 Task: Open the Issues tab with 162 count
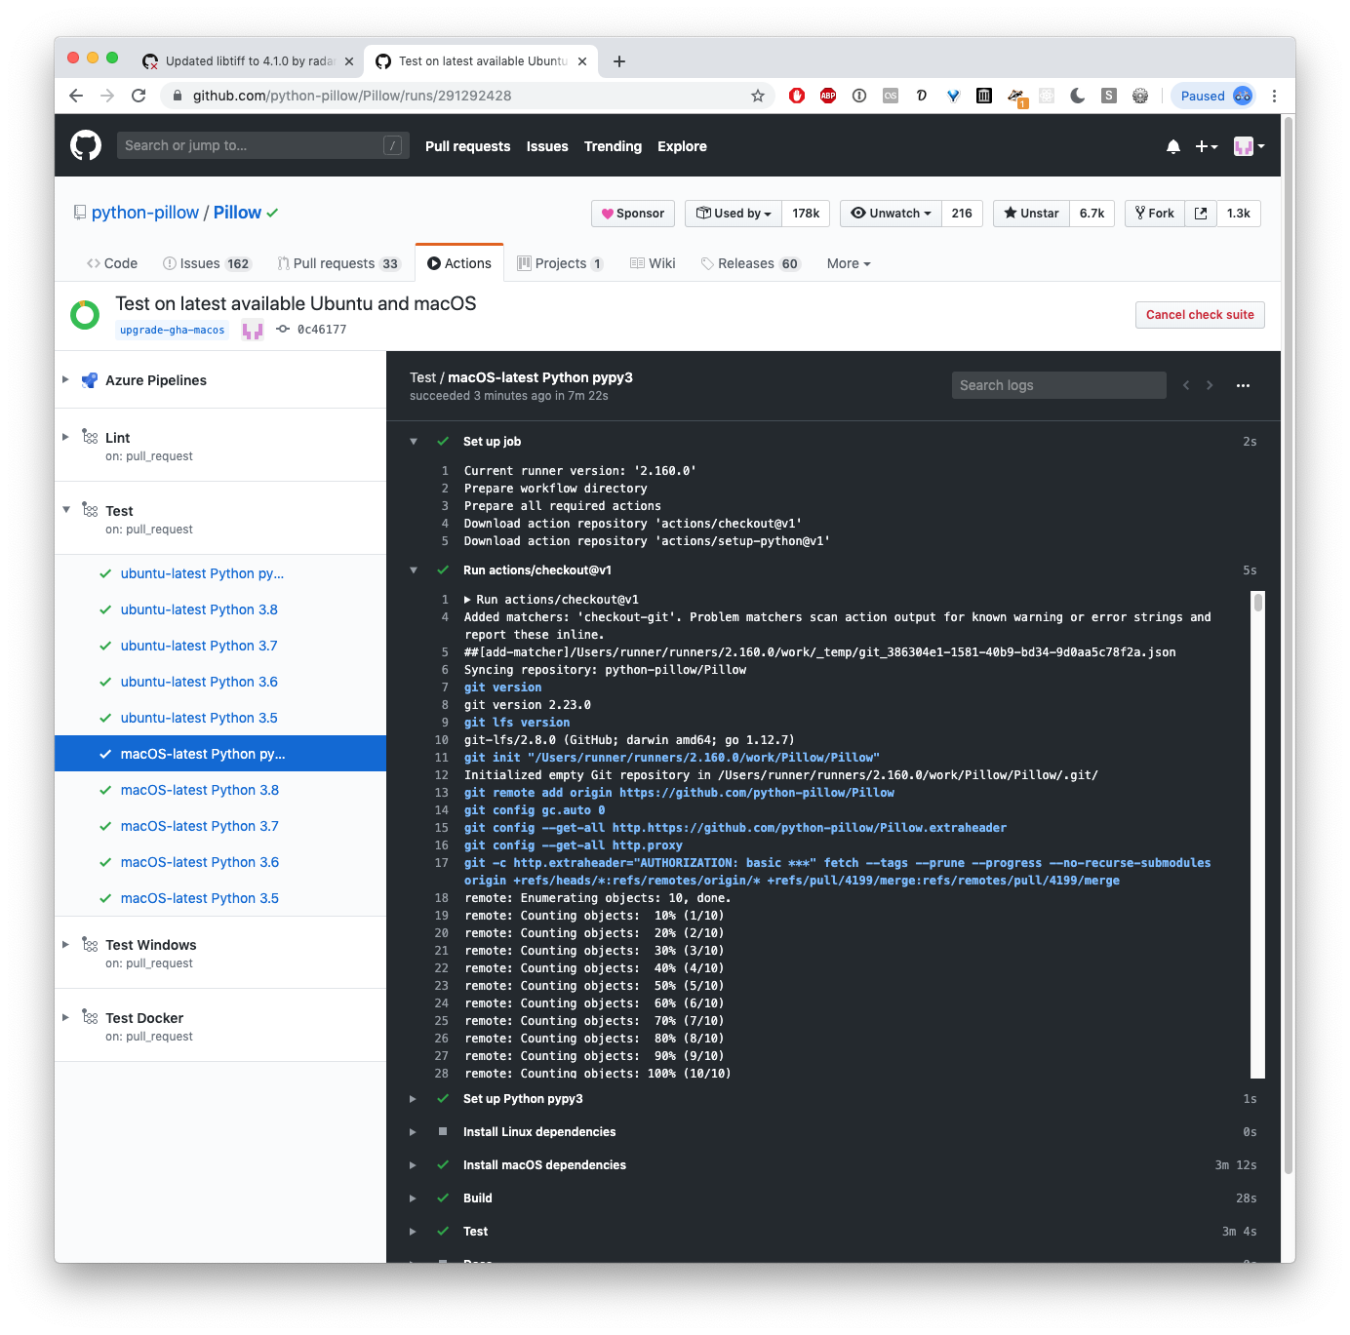click(207, 263)
